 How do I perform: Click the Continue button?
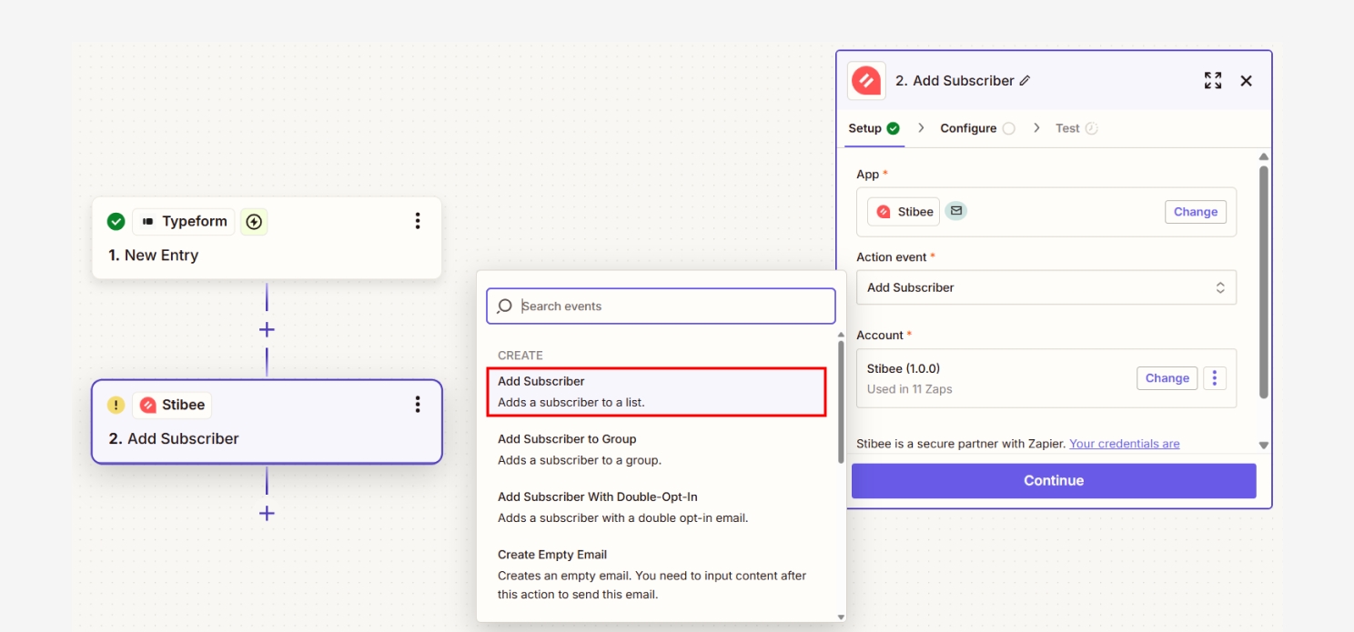click(1054, 481)
